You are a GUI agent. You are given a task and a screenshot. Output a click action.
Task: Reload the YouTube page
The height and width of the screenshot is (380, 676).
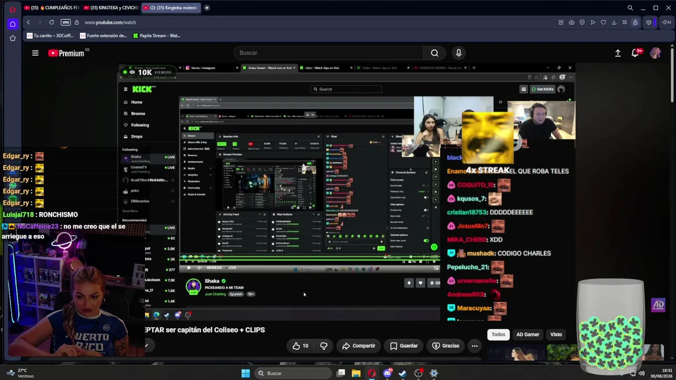52,22
